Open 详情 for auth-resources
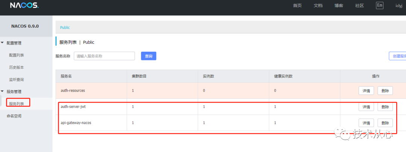 coord(366,91)
